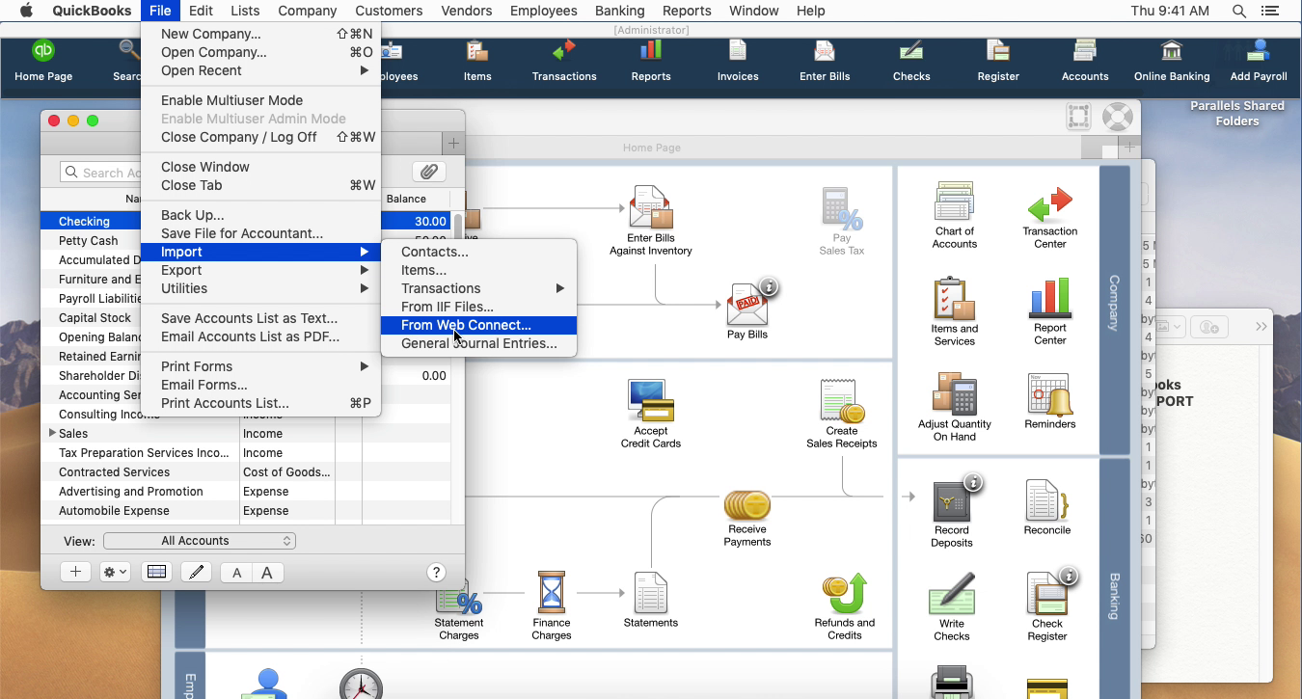Open the Reports toolbar icon
This screenshot has width=1302, height=699.
pyautogui.click(x=651, y=62)
